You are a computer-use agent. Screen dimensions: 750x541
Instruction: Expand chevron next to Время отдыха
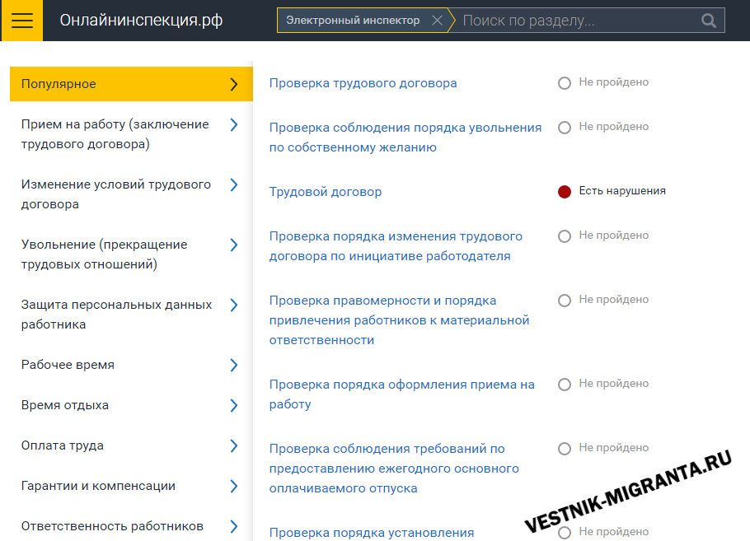[234, 406]
